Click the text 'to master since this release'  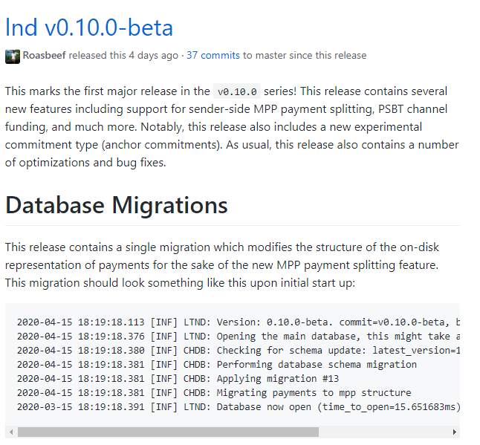[x=305, y=56]
